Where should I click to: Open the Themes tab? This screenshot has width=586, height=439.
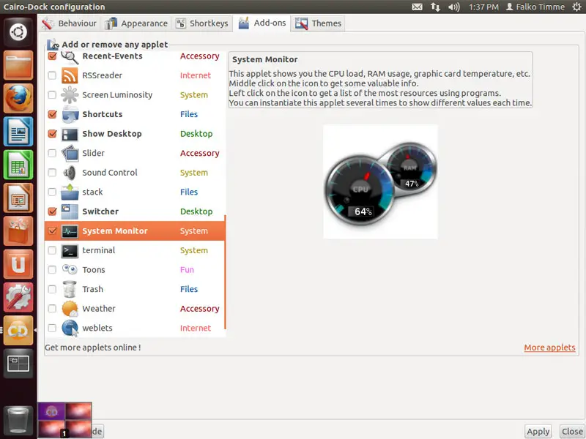tap(318, 23)
